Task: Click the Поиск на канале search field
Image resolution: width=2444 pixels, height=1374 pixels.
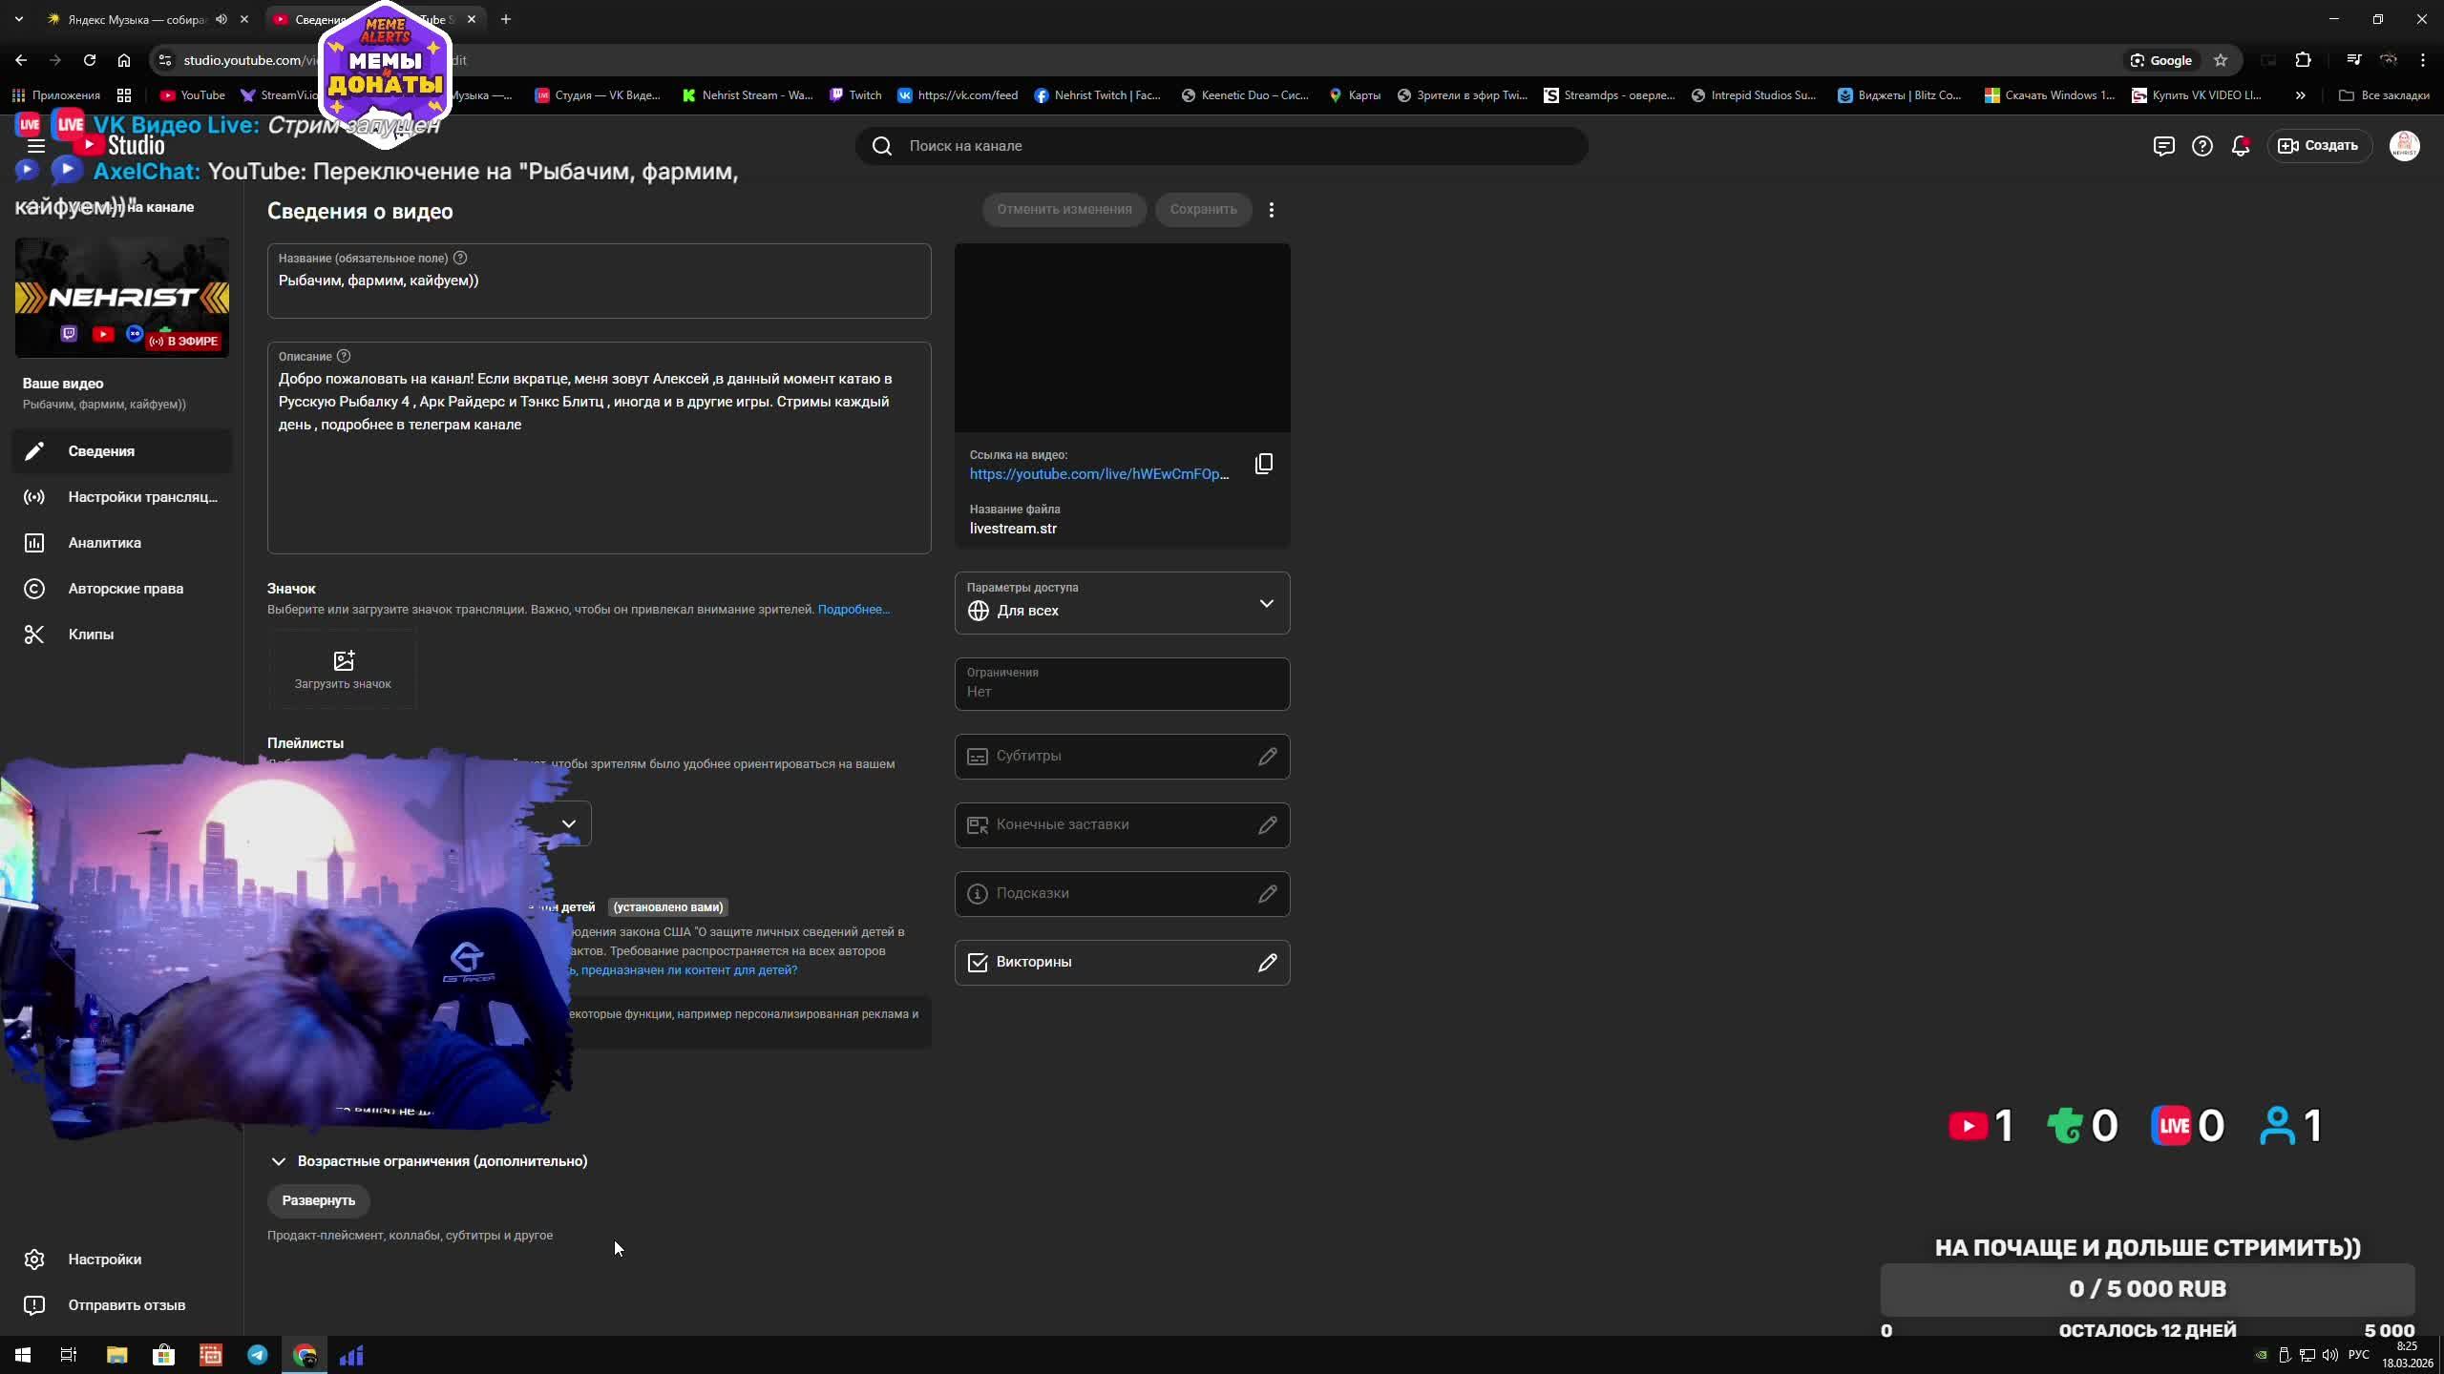Action: [x=1222, y=146]
